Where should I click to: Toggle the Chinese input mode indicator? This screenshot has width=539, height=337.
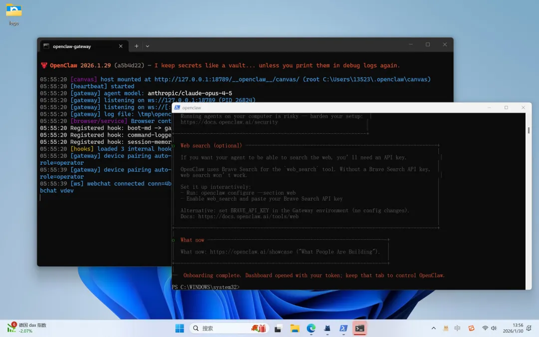pos(457,329)
